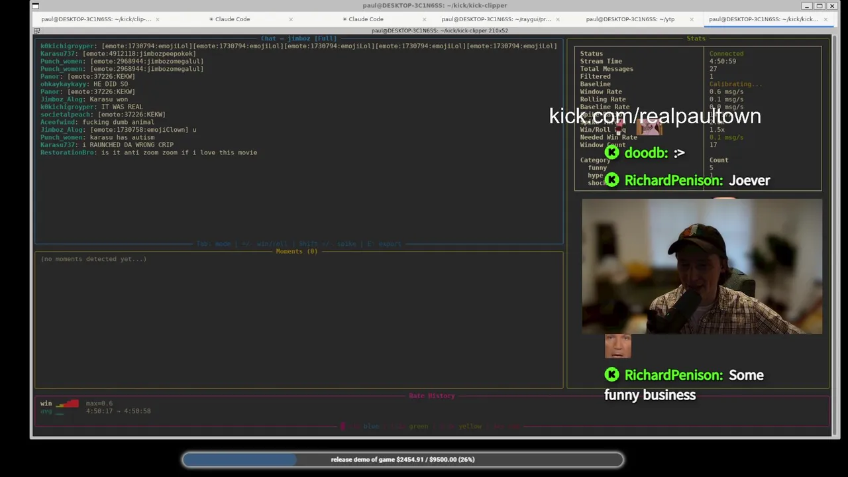Close the ~/raygui/pr... terminal tab

coord(558,19)
